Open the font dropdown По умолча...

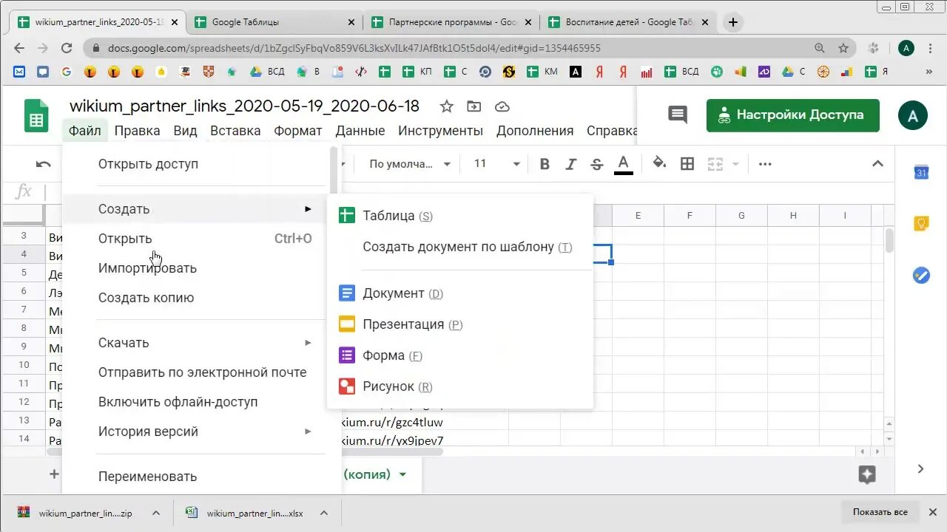coord(410,164)
